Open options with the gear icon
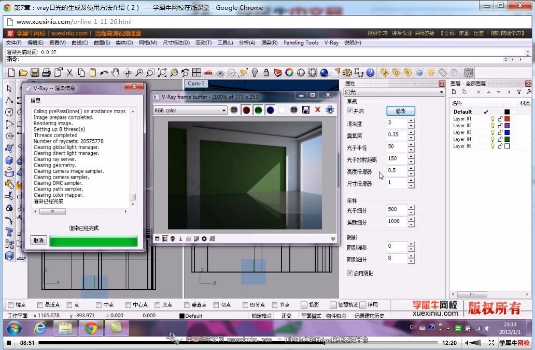535x350 pixels. 347,73
